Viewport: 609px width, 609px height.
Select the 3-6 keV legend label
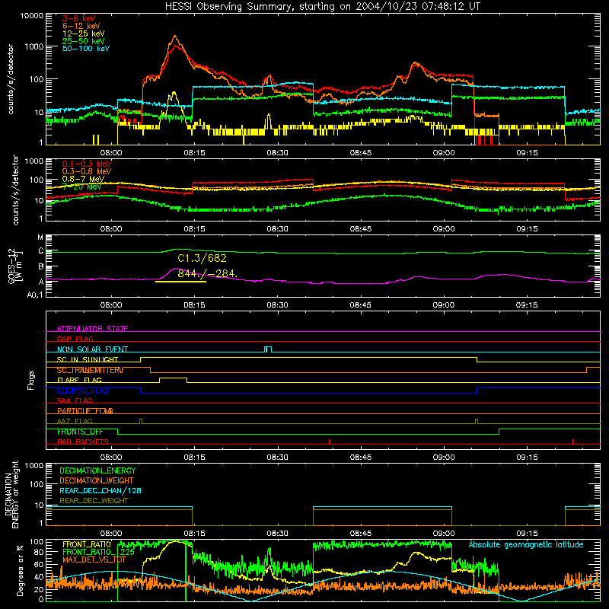pyautogui.click(x=79, y=18)
